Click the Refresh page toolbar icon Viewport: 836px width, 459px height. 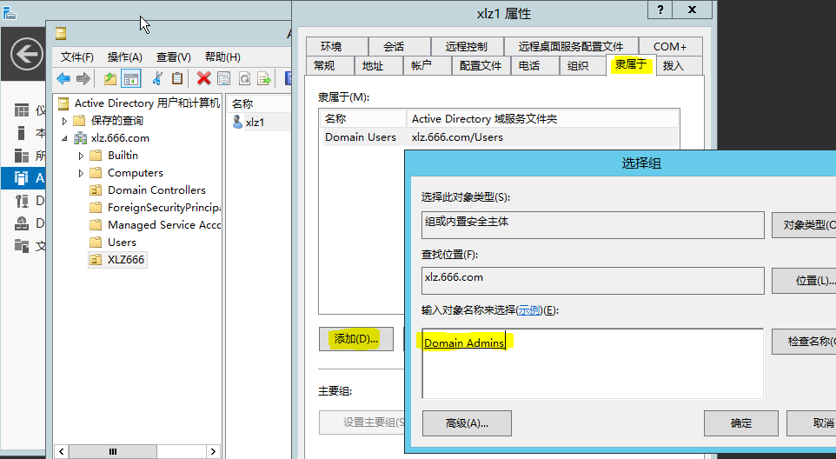[244, 79]
